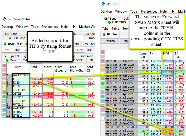
Task: Select the magenta swatch in USD TIPS sidebar
Action: coord(103,110)
